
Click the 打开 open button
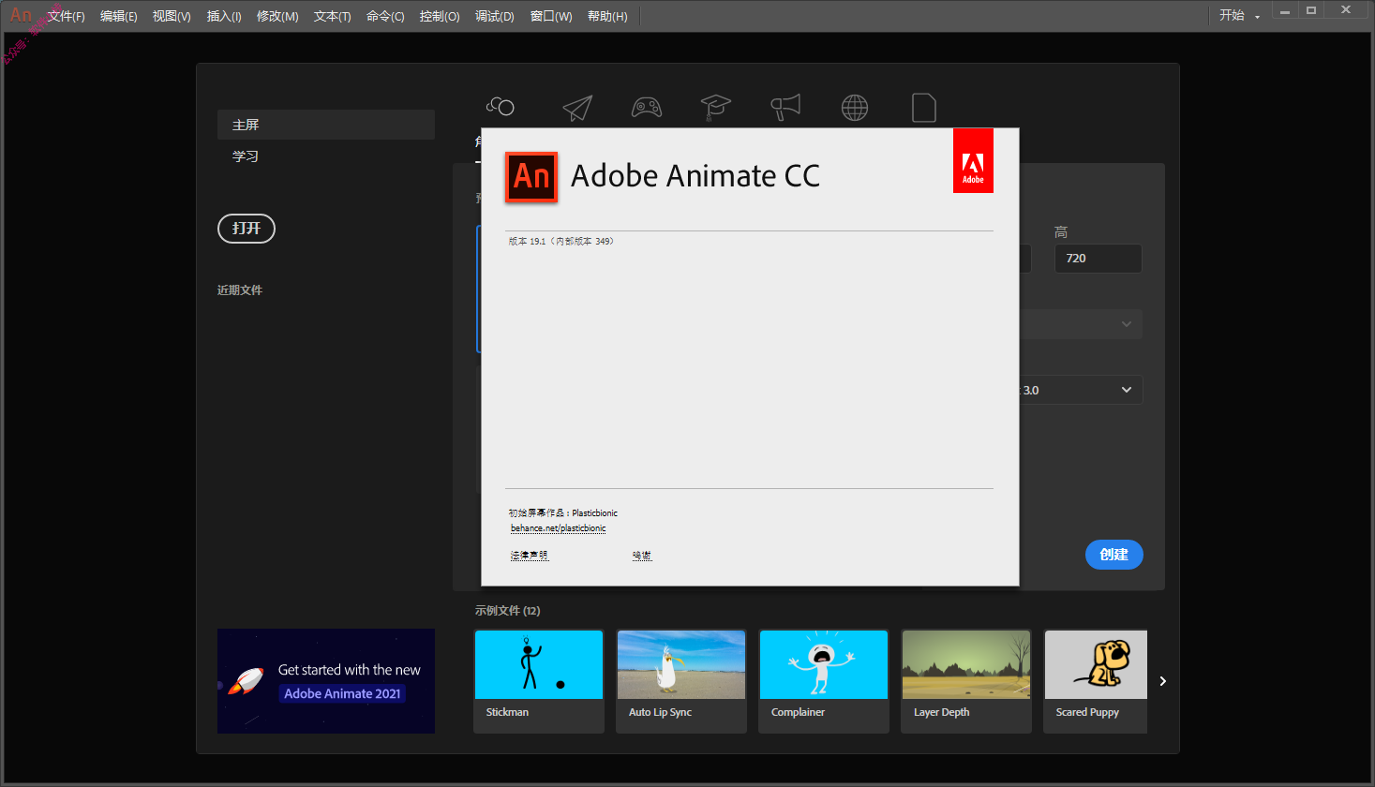[x=247, y=229]
